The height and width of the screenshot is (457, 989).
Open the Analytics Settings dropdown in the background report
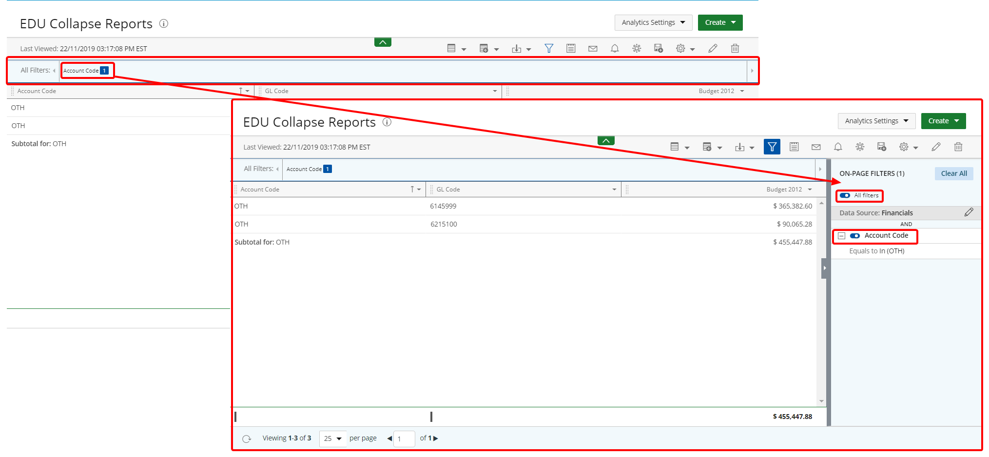[653, 22]
